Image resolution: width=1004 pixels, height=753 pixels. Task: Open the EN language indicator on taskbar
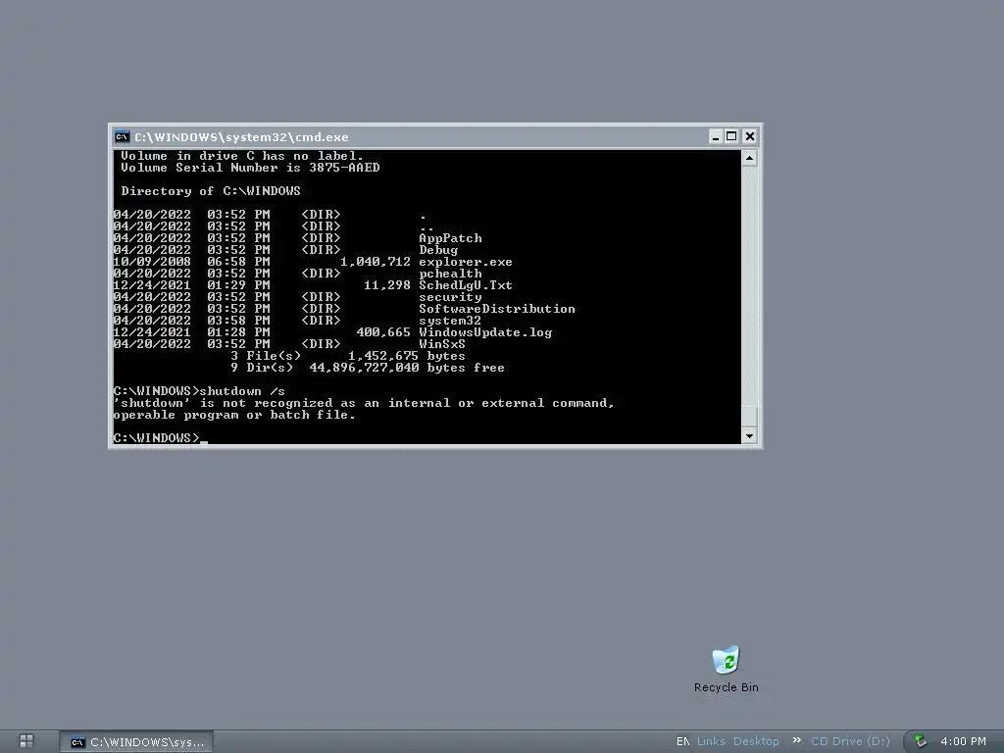coord(682,741)
